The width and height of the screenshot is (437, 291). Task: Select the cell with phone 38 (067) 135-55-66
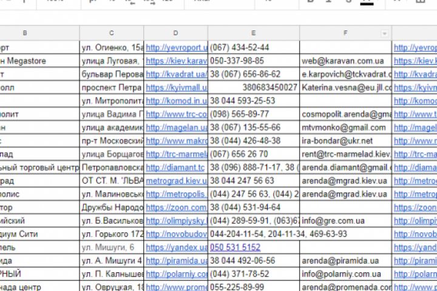pyautogui.click(x=254, y=127)
